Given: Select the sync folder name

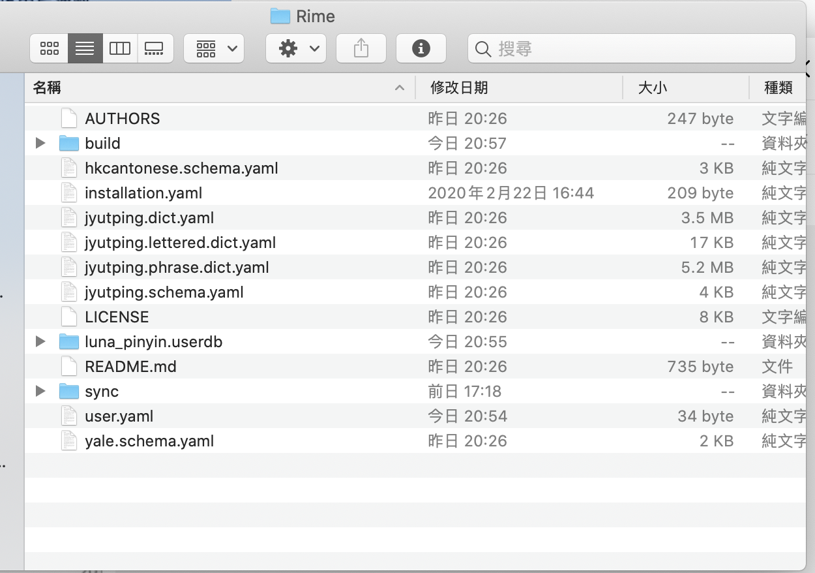Looking at the screenshot, I should 102,392.
